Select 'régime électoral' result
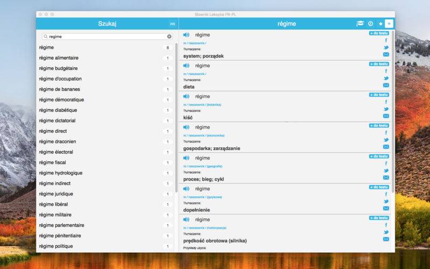 pyautogui.click(x=105, y=152)
